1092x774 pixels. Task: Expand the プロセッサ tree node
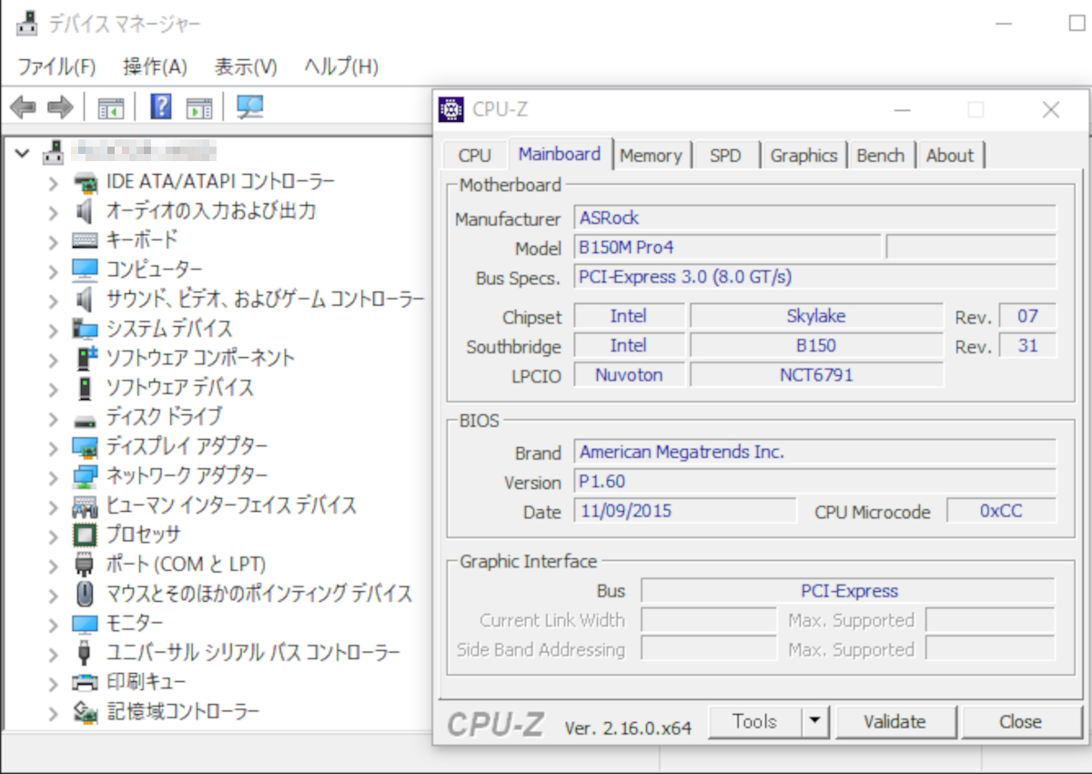54,535
